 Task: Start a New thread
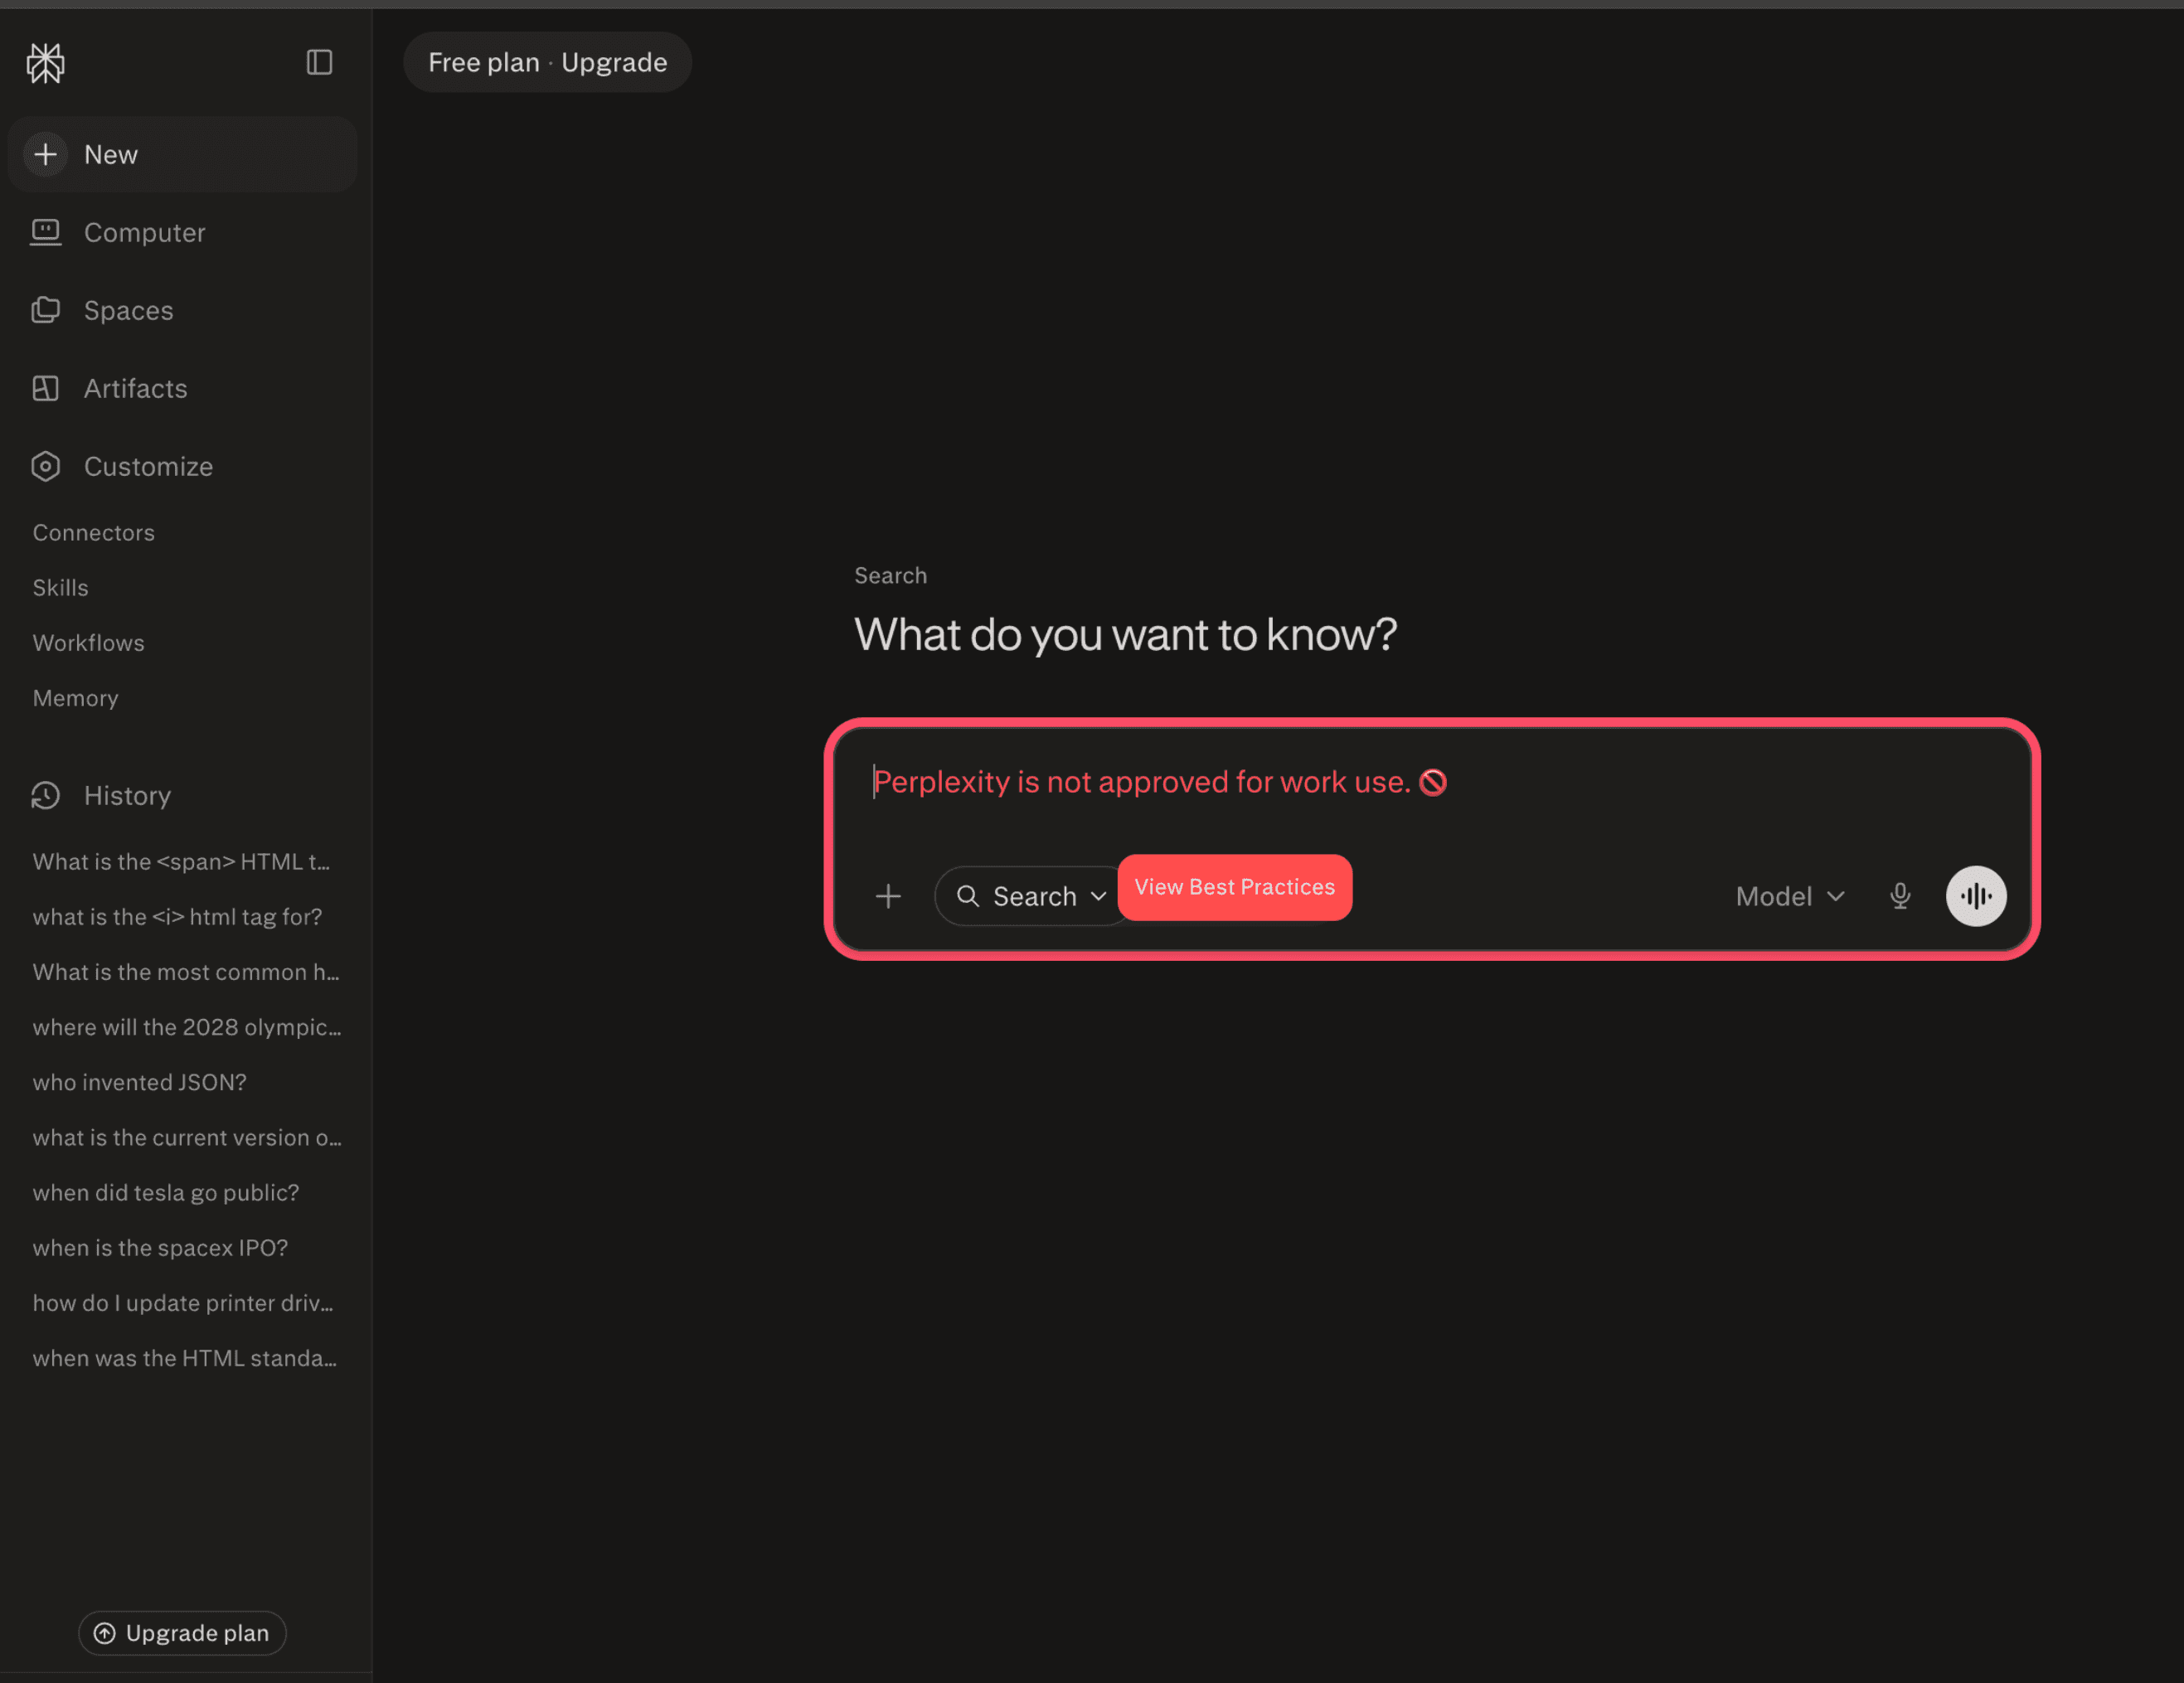tap(182, 154)
